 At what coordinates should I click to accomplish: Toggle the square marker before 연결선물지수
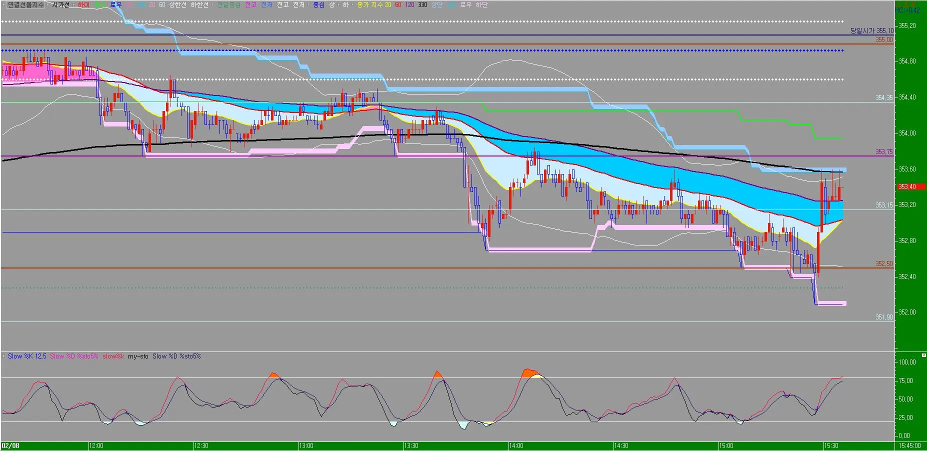click(x=4, y=4)
